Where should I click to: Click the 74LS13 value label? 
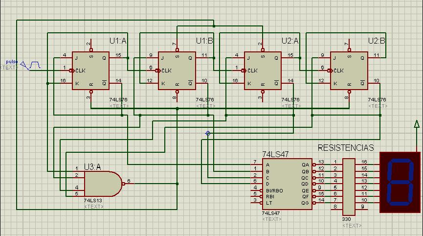93,201
